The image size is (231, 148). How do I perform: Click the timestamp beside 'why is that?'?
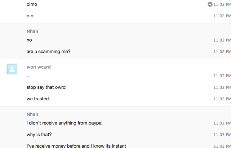(222, 135)
